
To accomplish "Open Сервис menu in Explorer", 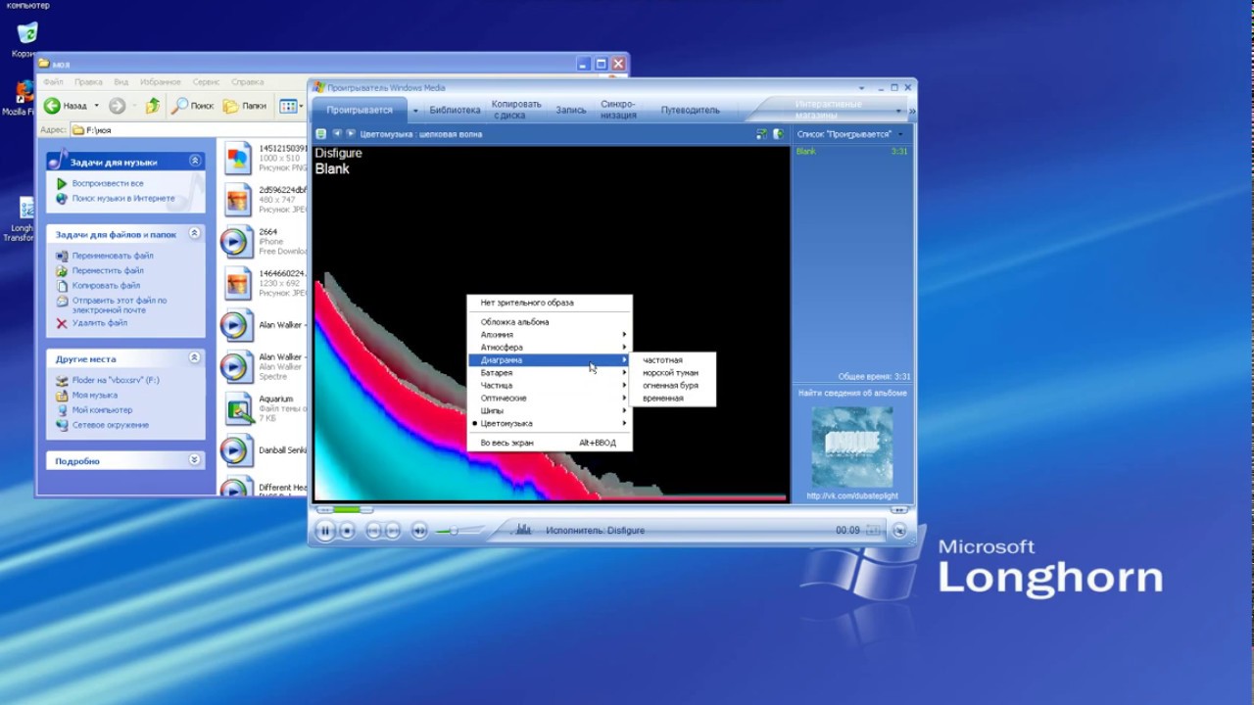I will [x=206, y=82].
